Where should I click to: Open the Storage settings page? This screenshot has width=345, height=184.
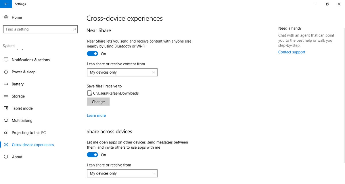click(18, 96)
